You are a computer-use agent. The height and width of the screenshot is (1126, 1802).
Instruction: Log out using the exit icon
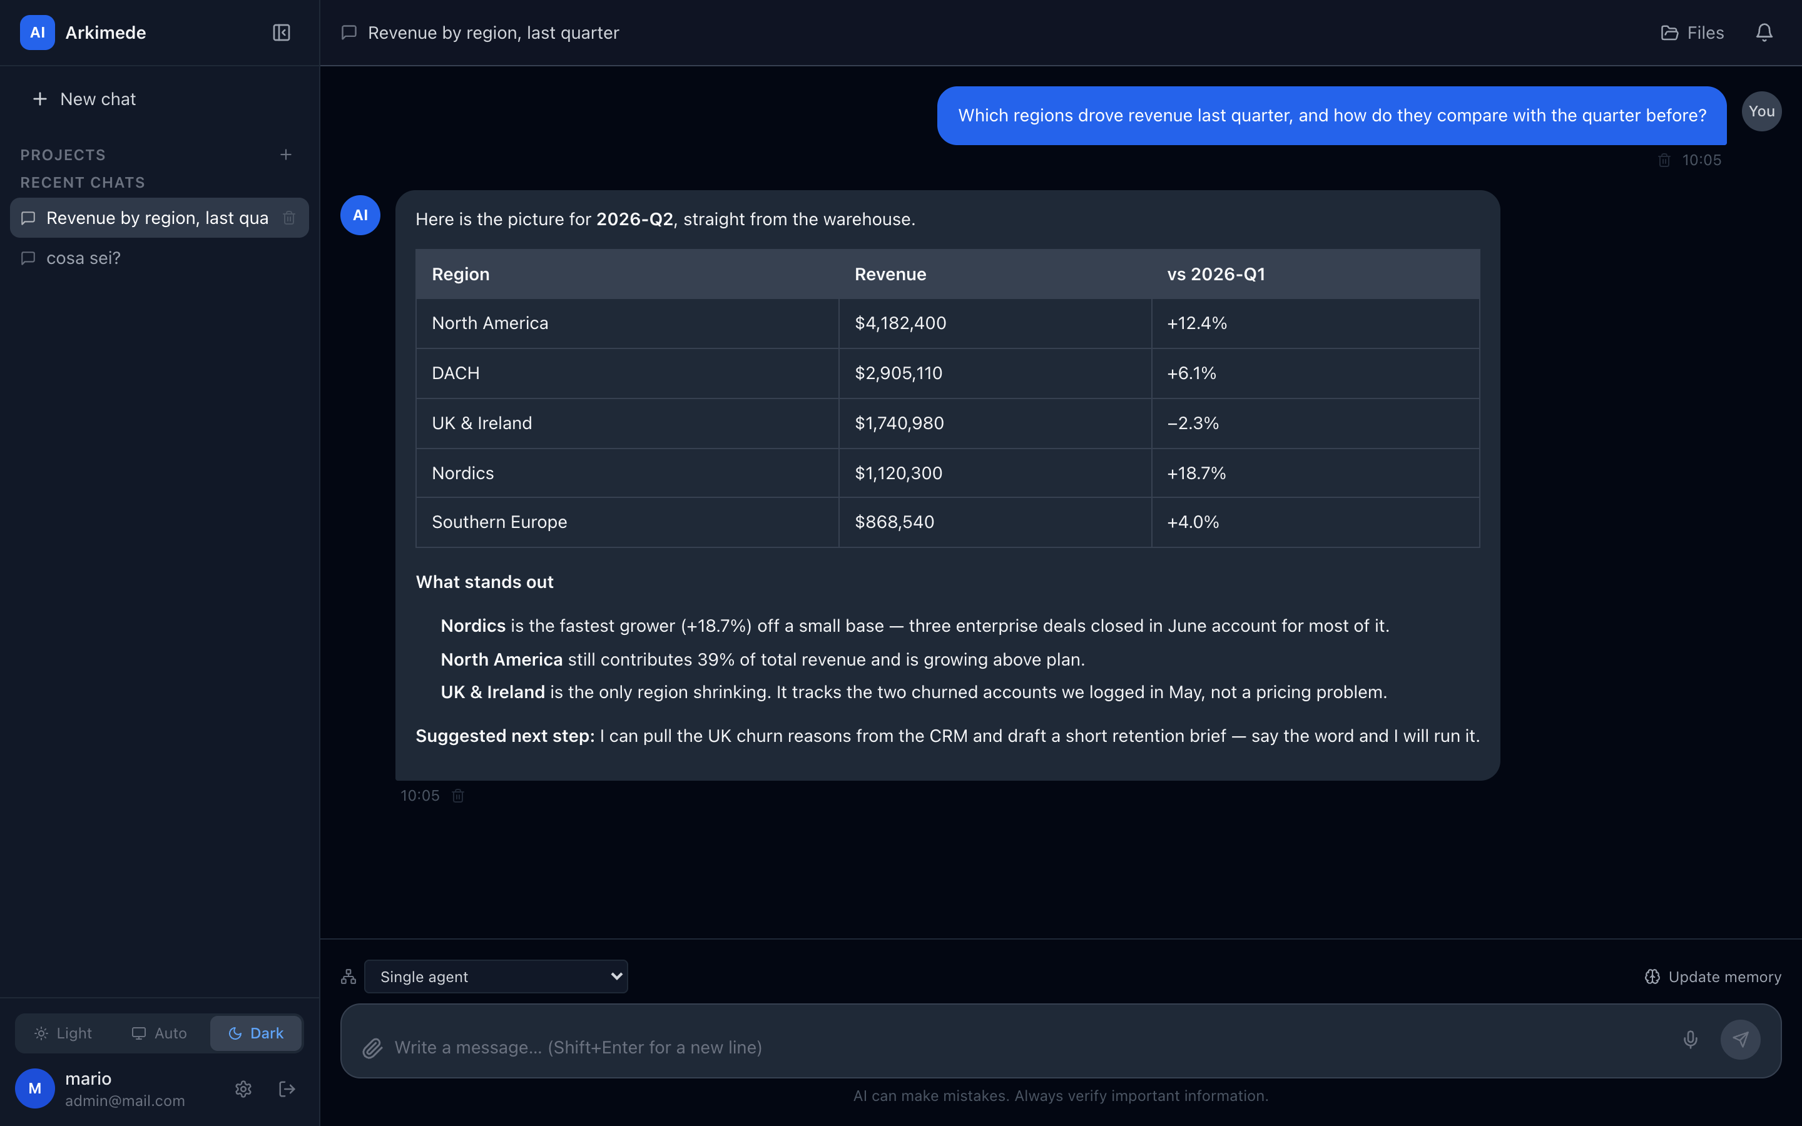(287, 1088)
